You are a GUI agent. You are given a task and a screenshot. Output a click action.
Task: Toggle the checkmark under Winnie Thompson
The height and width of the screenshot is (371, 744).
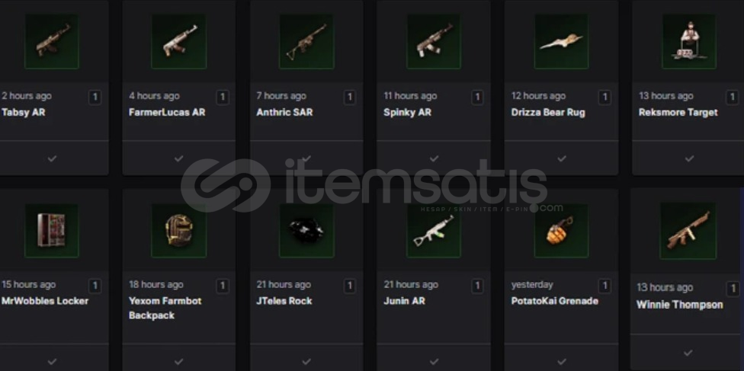[x=688, y=353]
